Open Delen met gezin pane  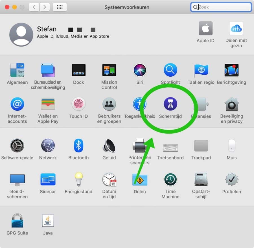[x=236, y=28]
